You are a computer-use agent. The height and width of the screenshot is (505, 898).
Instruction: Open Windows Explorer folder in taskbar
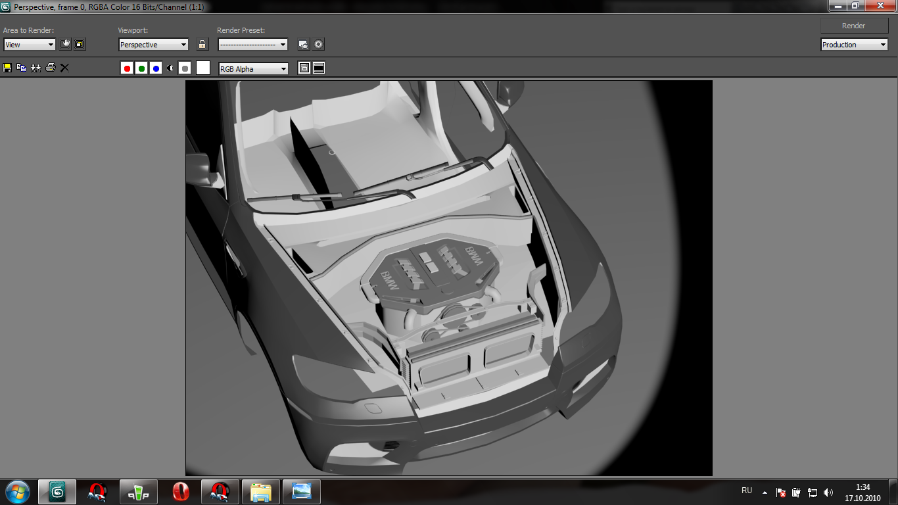(x=261, y=492)
